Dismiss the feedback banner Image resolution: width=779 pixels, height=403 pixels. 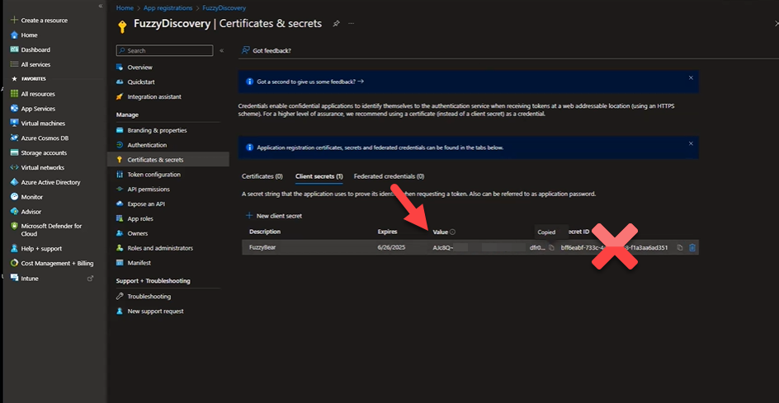[691, 78]
